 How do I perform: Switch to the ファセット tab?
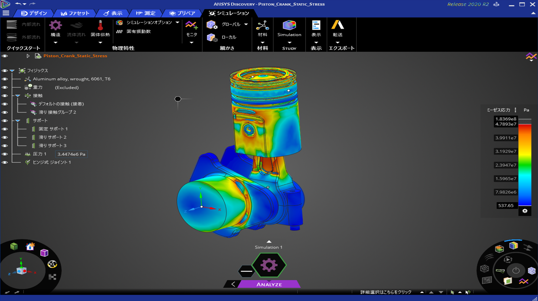click(x=75, y=13)
